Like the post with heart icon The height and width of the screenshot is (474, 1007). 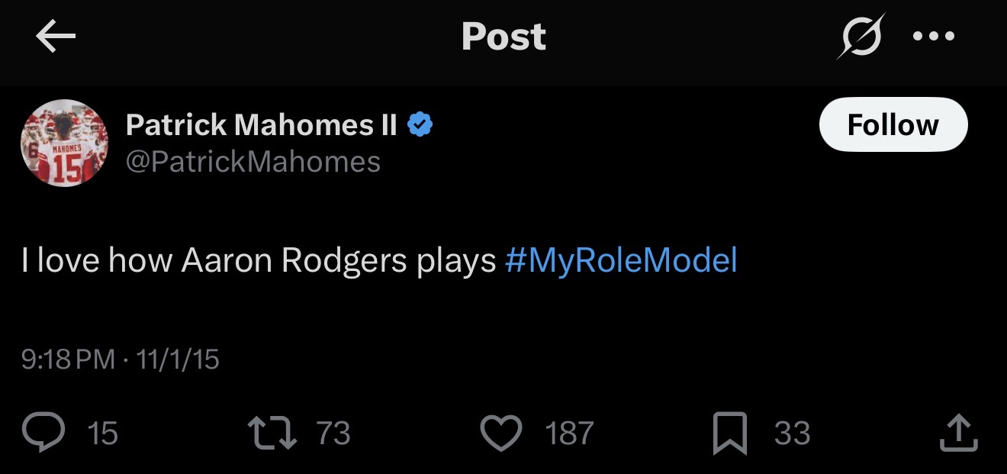pyautogui.click(x=501, y=433)
